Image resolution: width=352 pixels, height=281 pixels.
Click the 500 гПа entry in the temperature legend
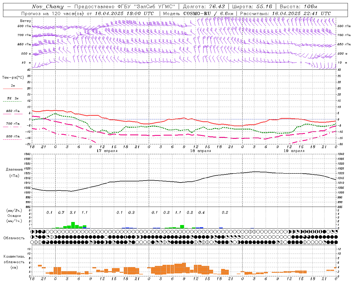point(13,136)
